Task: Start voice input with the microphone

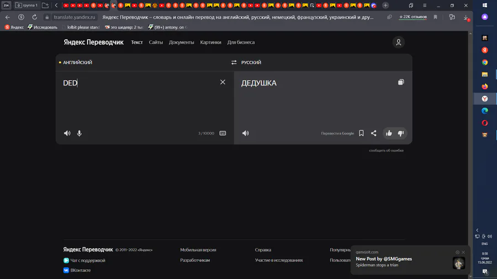Action: click(x=79, y=133)
